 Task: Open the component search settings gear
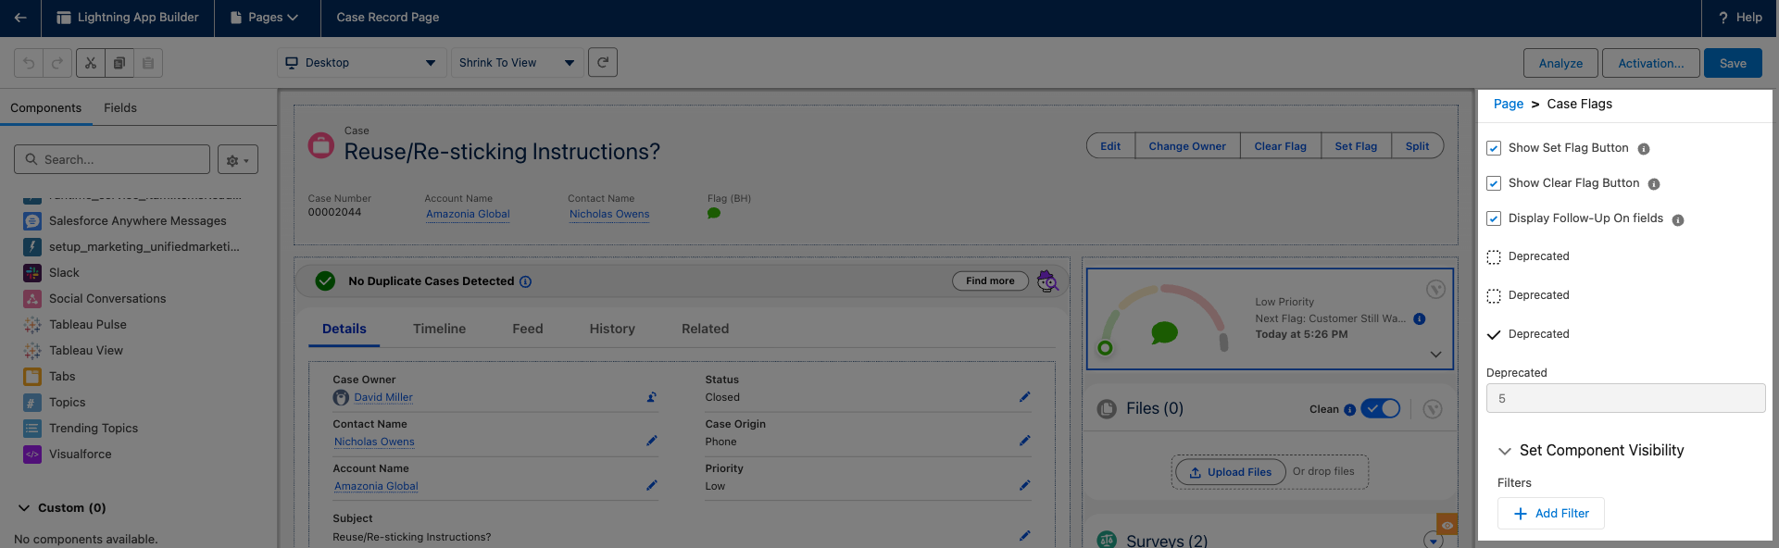click(x=238, y=160)
